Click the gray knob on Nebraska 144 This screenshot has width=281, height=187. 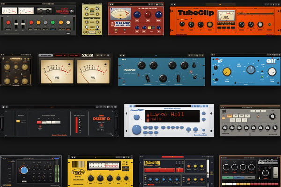(45, 22)
